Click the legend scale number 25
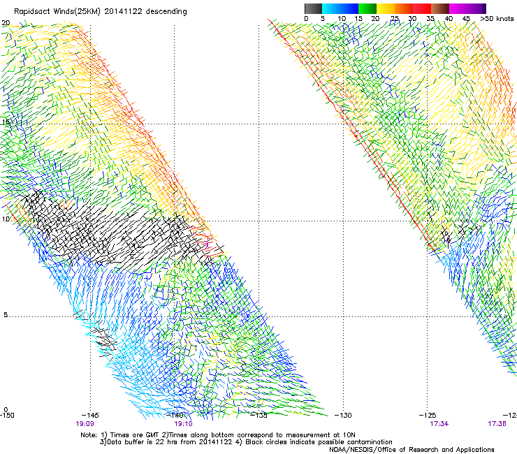 (395, 19)
